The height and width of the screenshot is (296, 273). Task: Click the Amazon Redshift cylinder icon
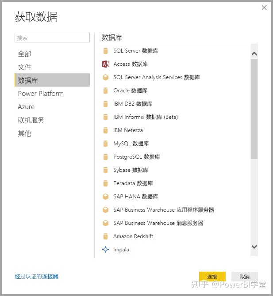(105, 236)
